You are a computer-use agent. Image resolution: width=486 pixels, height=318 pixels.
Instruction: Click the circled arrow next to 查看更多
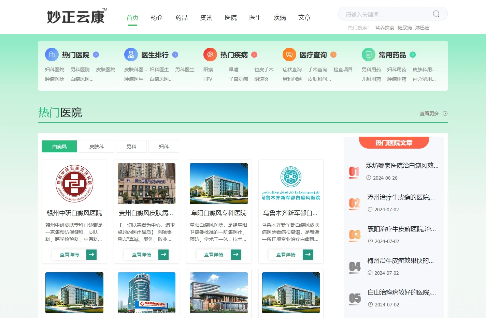pyautogui.click(x=445, y=113)
